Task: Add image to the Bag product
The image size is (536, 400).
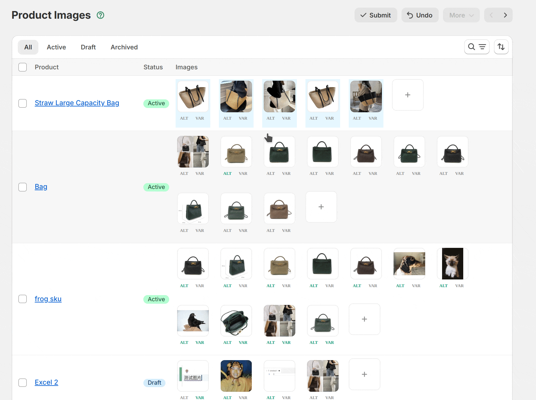Action: click(321, 207)
